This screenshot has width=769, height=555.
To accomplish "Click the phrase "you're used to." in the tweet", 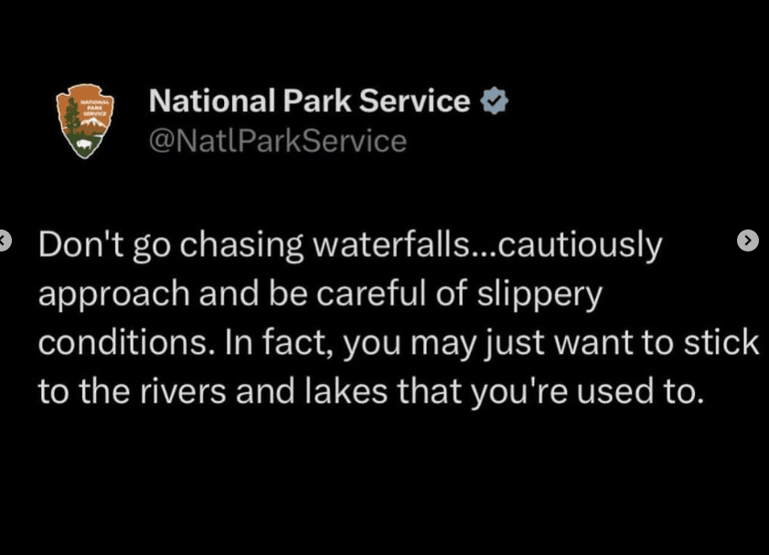I will pos(588,392).
